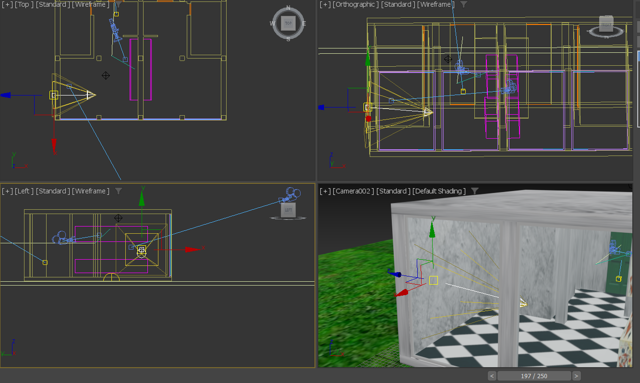Select the blue axis arrow in Camera002 viewport

395,275
